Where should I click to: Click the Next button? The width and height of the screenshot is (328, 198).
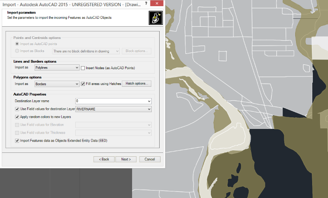pyautogui.click(x=126, y=159)
